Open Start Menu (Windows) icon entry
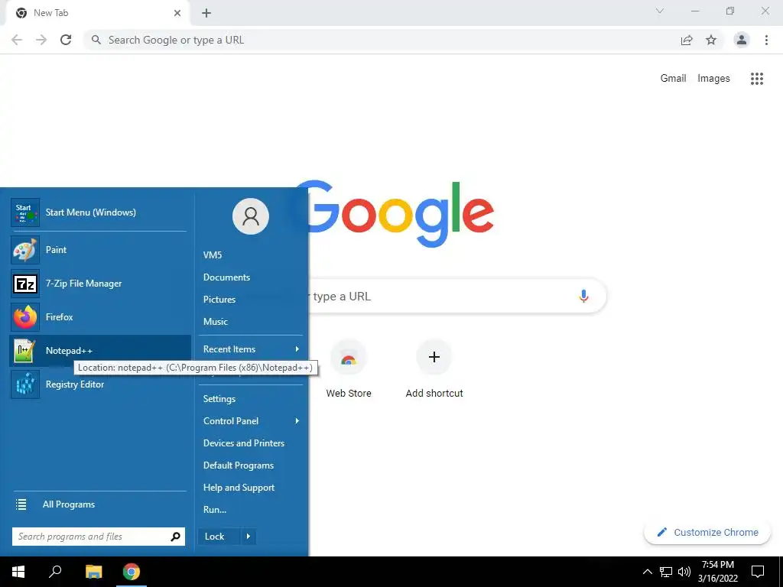 [x=25, y=212]
